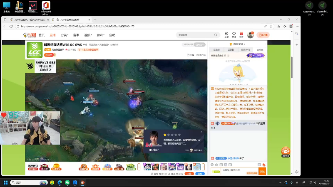Click the orange 开播 start-streaming button

263,35
